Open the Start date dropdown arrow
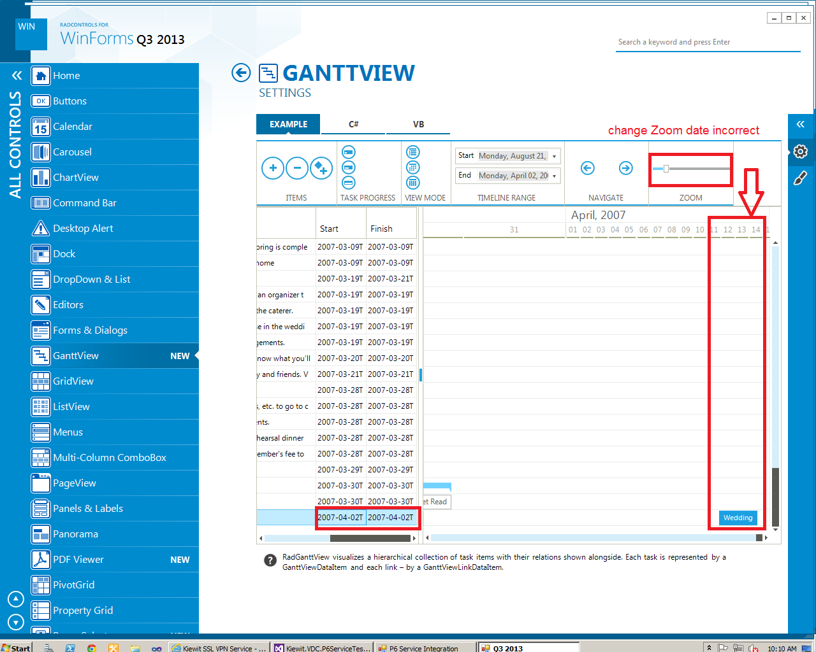This screenshot has width=816, height=652. [x=554, y=156]
